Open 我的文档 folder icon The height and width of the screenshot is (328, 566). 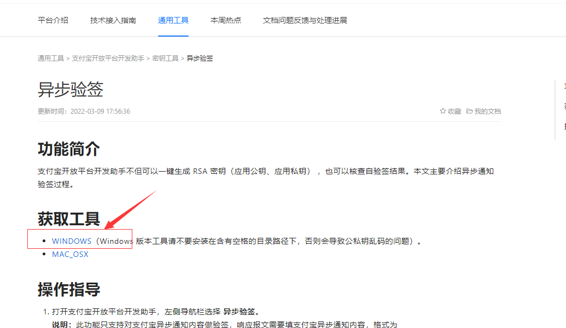(469, 111)
